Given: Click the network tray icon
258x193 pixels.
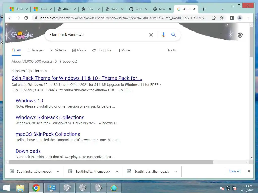Looking at the screenshot, I should [x=228, y=188].
